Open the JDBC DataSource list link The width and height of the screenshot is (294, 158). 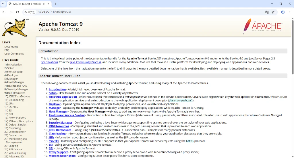point(60,130)
